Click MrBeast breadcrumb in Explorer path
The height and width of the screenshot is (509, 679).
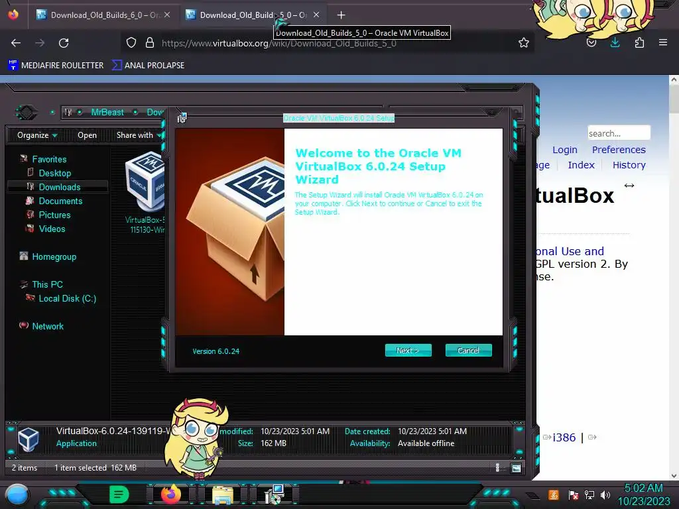pyautogui.click(x=107, y=112)
